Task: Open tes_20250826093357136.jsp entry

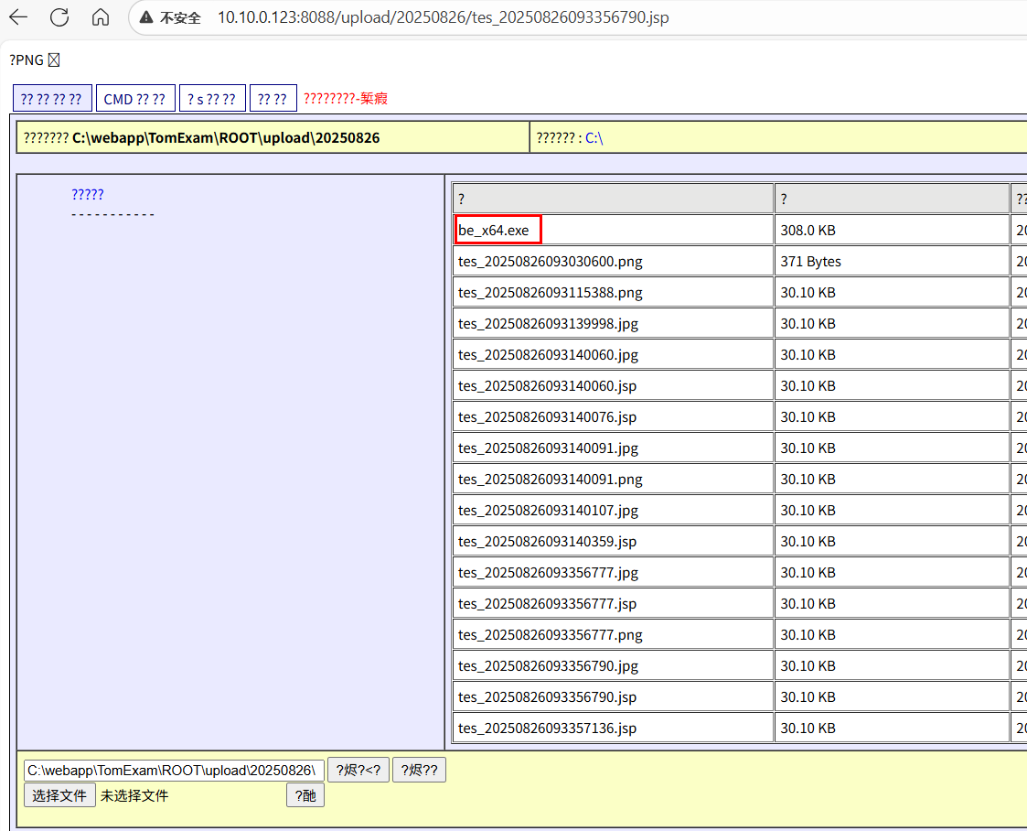Action: (x=547, y=728)
